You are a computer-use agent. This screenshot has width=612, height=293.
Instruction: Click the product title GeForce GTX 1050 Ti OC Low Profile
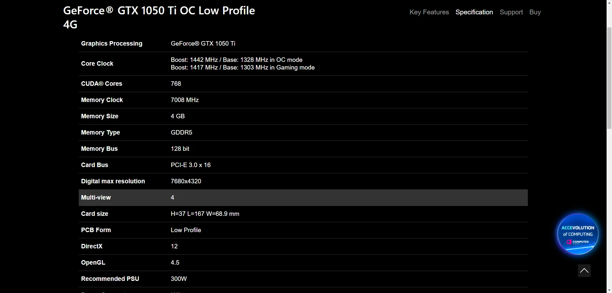coord(159,17)
